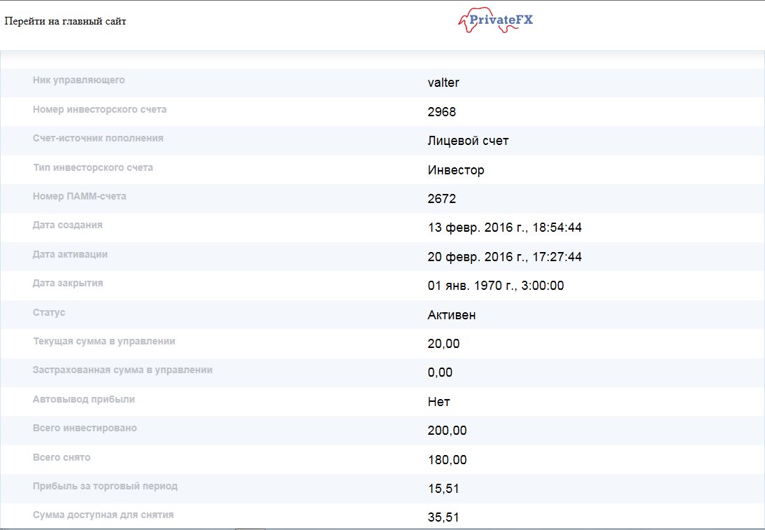765x530 pixels.
Task: Click investor account number 2968
Action: [442, 112]
